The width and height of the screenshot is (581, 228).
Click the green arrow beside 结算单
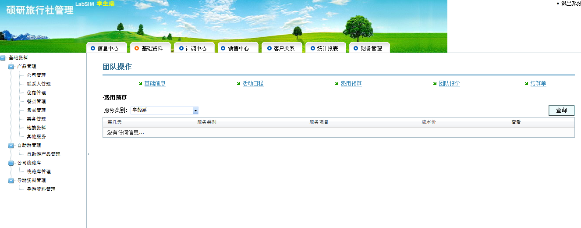[526, 84]
